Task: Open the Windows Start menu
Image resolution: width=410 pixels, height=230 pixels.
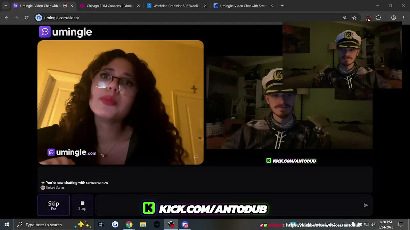Action: pyautogui.click(x=6, y=225)
